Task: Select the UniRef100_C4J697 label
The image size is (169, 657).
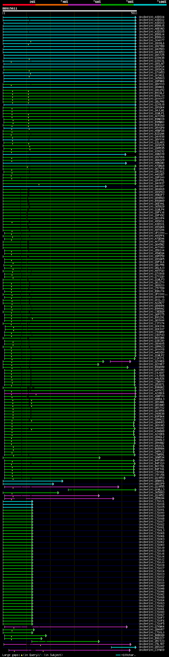Action: coord(152,373)
